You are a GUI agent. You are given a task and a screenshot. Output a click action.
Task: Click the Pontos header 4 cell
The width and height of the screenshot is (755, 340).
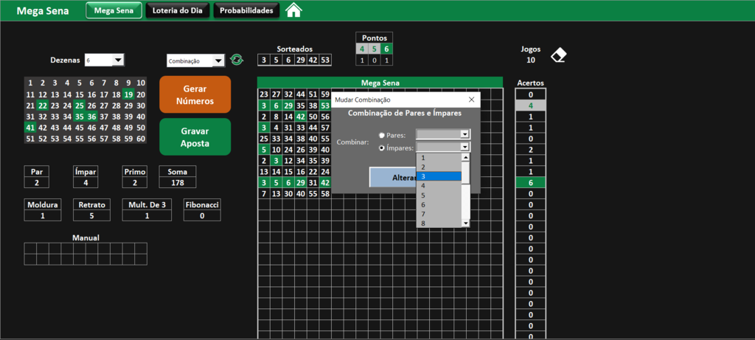click(x=362, y=49)
